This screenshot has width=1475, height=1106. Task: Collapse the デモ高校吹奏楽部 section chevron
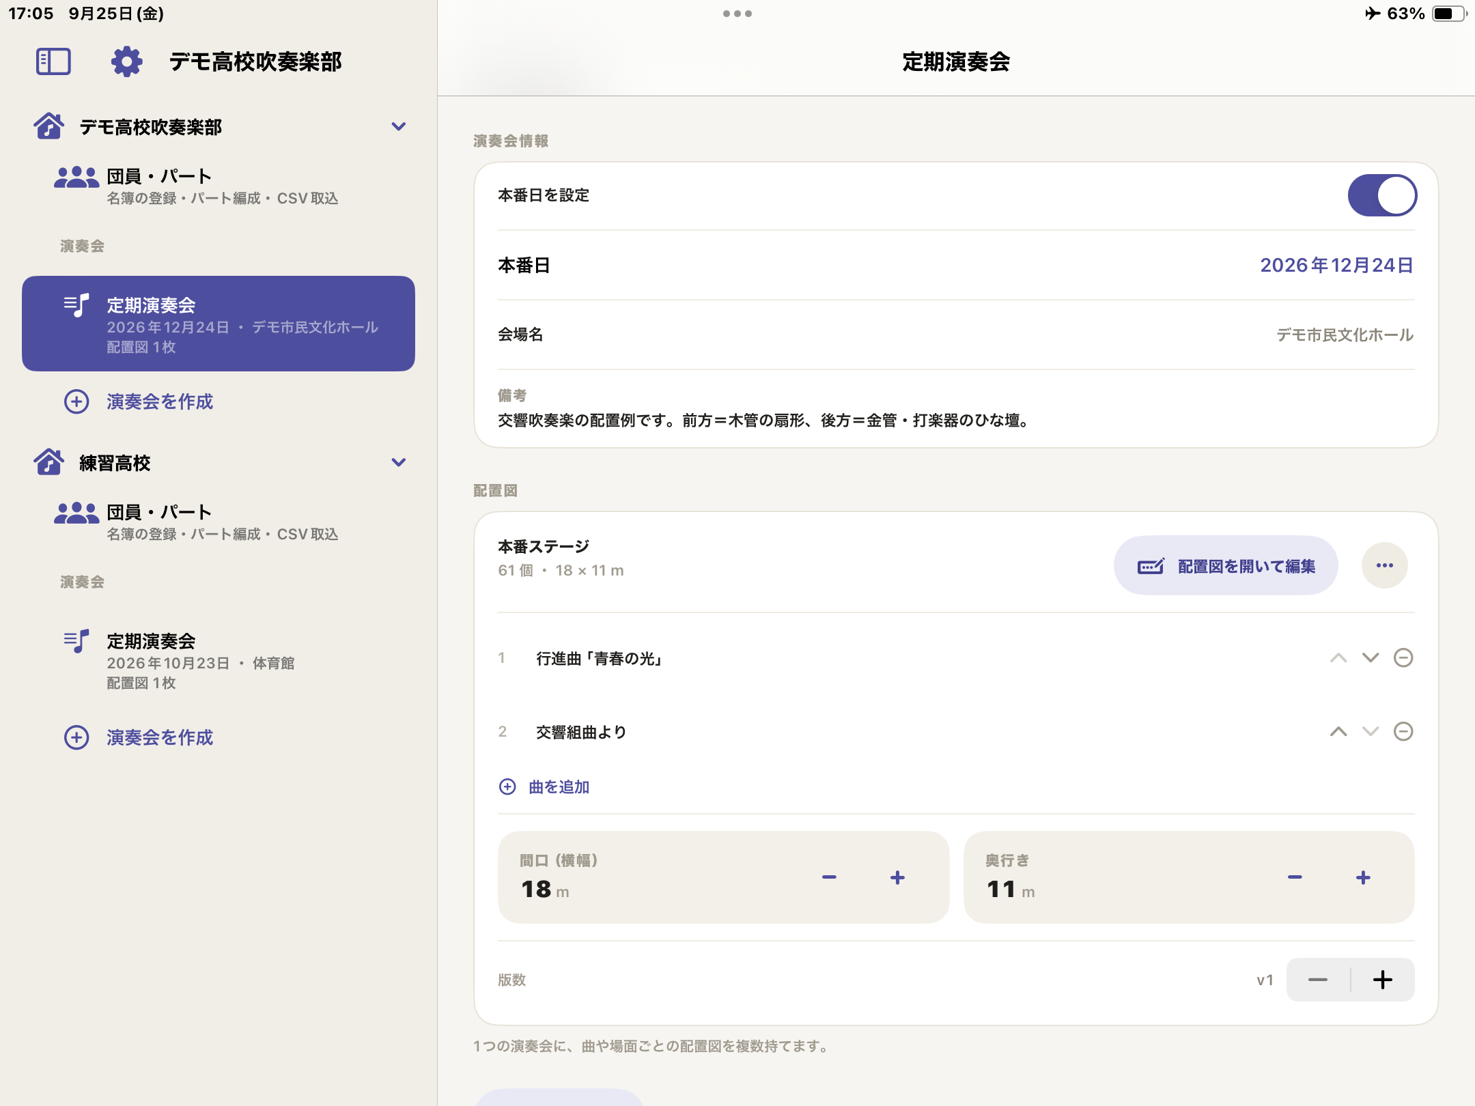[399, 126]
